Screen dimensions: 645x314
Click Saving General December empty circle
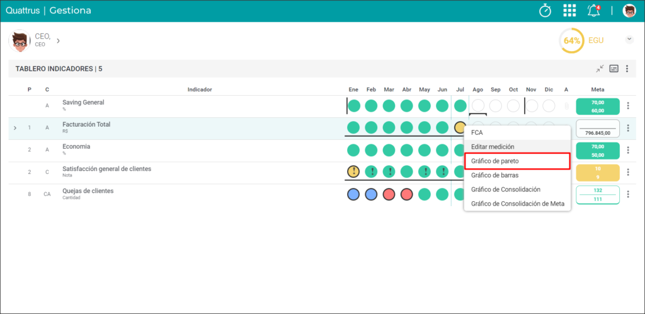tap(549, 106)
